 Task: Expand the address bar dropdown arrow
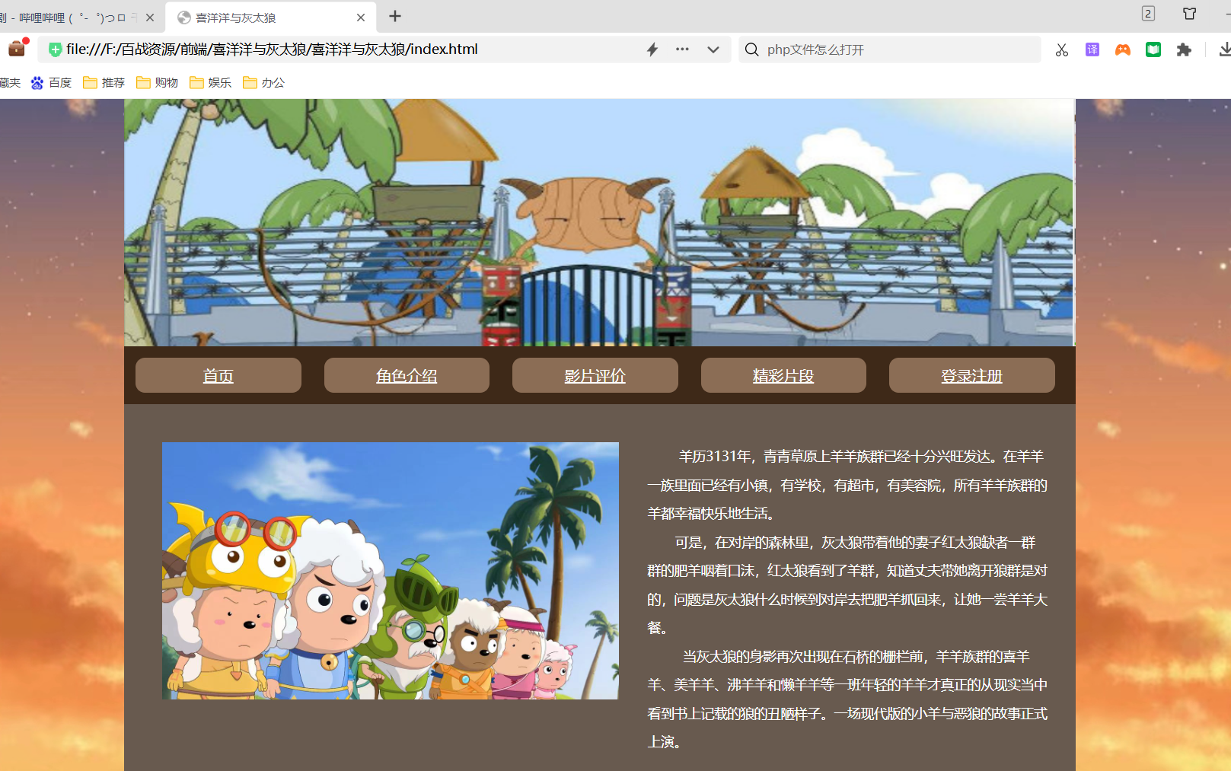pos(713,49)
